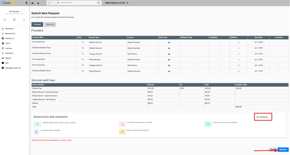The image size is (290, 155).
Task: Open the mail envelope icon in sidebar
Action: point(14,20)
